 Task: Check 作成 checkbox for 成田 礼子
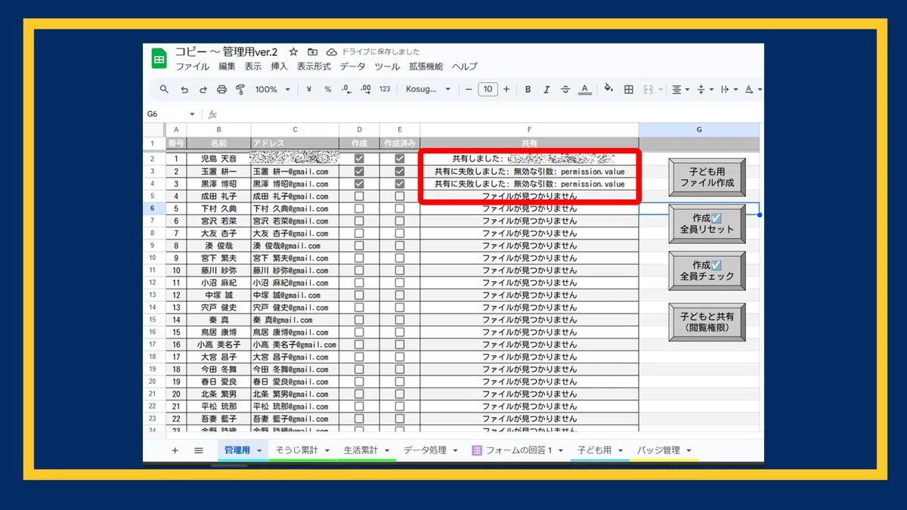[x=359, y=196]
